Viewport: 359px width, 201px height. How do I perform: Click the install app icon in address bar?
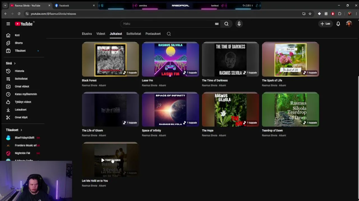click(x=304, y=14)
